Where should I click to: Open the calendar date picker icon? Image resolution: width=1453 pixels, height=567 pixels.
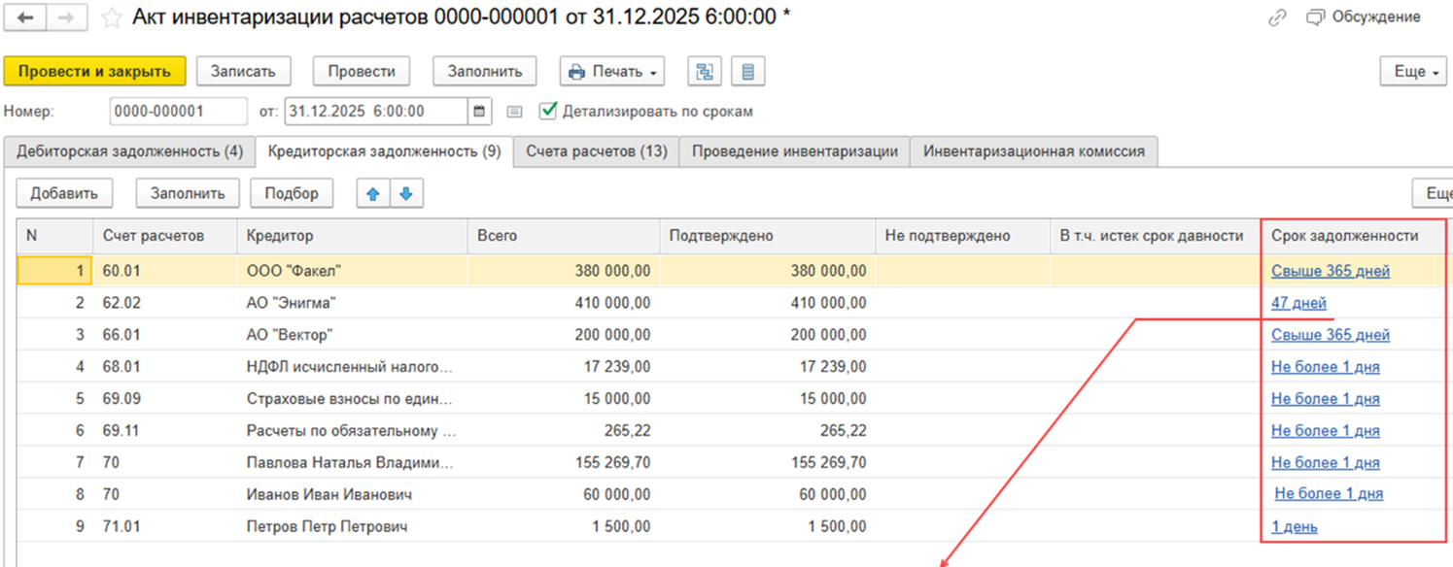coord(480,112)
